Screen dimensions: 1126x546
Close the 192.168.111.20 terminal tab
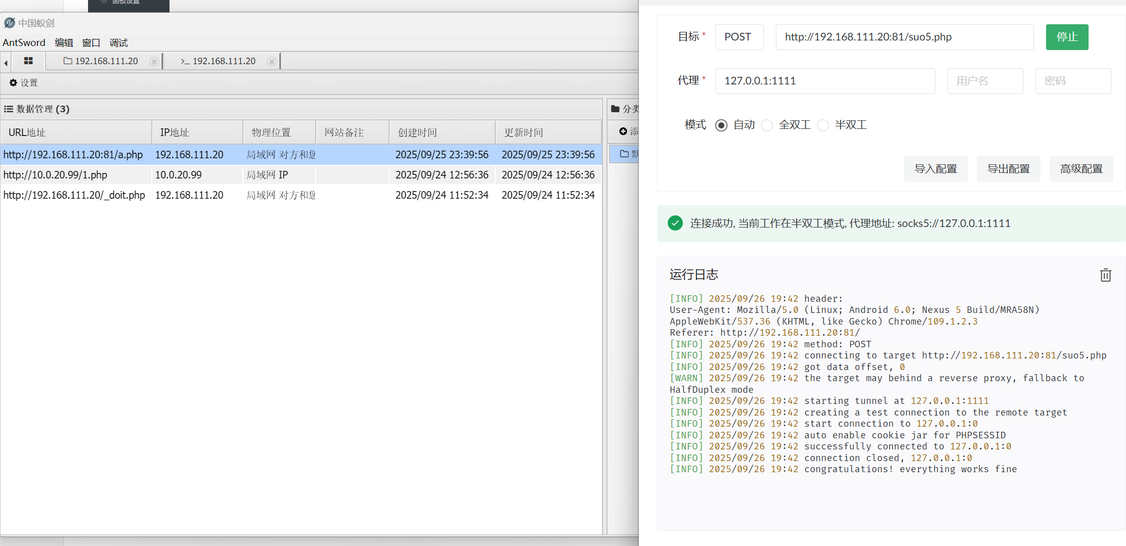[272, 62]
